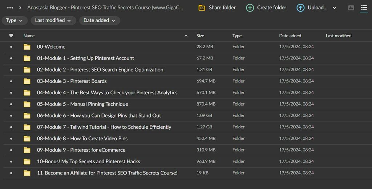Click the Upload arrow icon

click(x=300, y=8)
